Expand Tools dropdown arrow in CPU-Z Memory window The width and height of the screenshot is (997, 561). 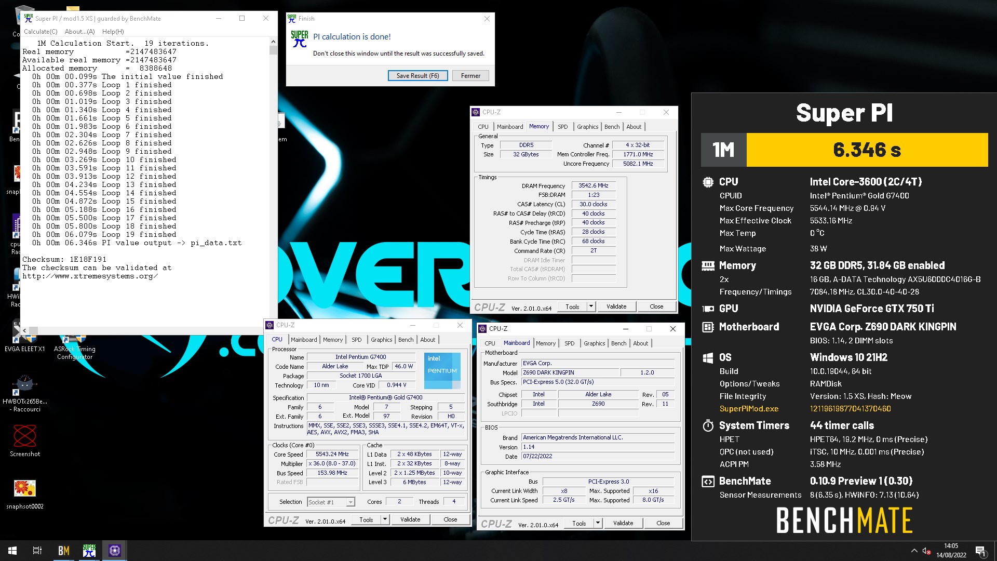(x=591, y=307)
